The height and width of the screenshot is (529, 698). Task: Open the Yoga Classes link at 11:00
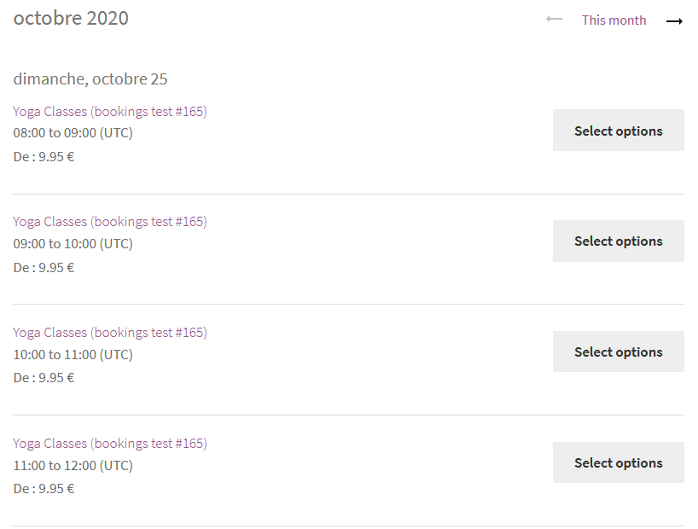[x=110, y=444]
